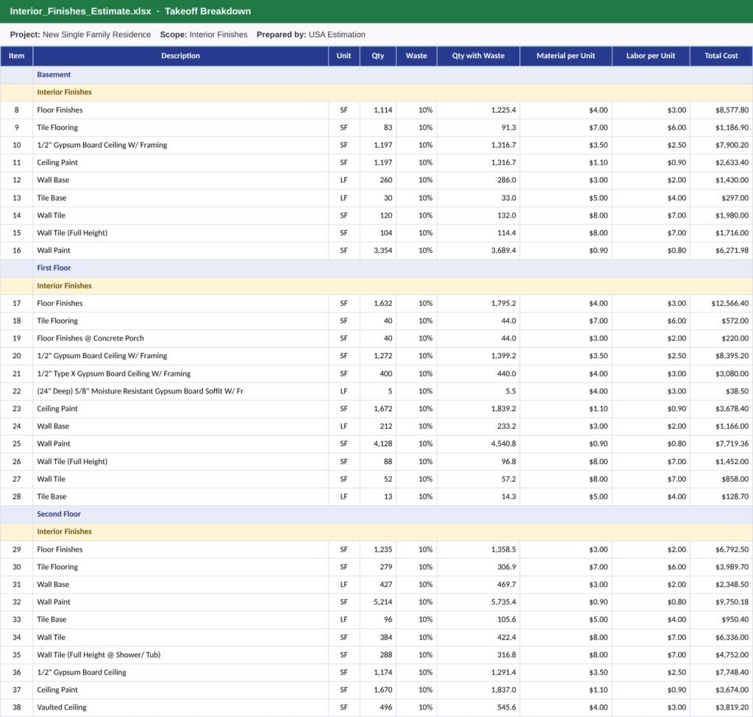
Task: Click the Item column header
Action: click(x=16, y=56)
